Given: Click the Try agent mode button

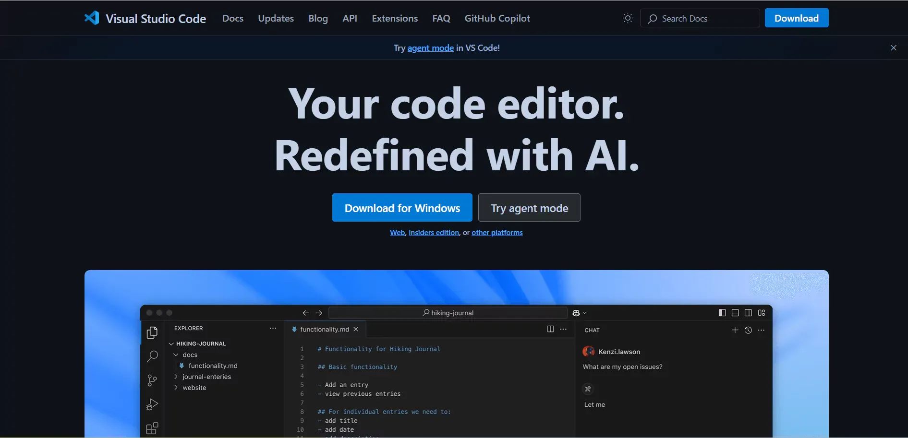Looking at the screenshot, I should tap(529, 208).
